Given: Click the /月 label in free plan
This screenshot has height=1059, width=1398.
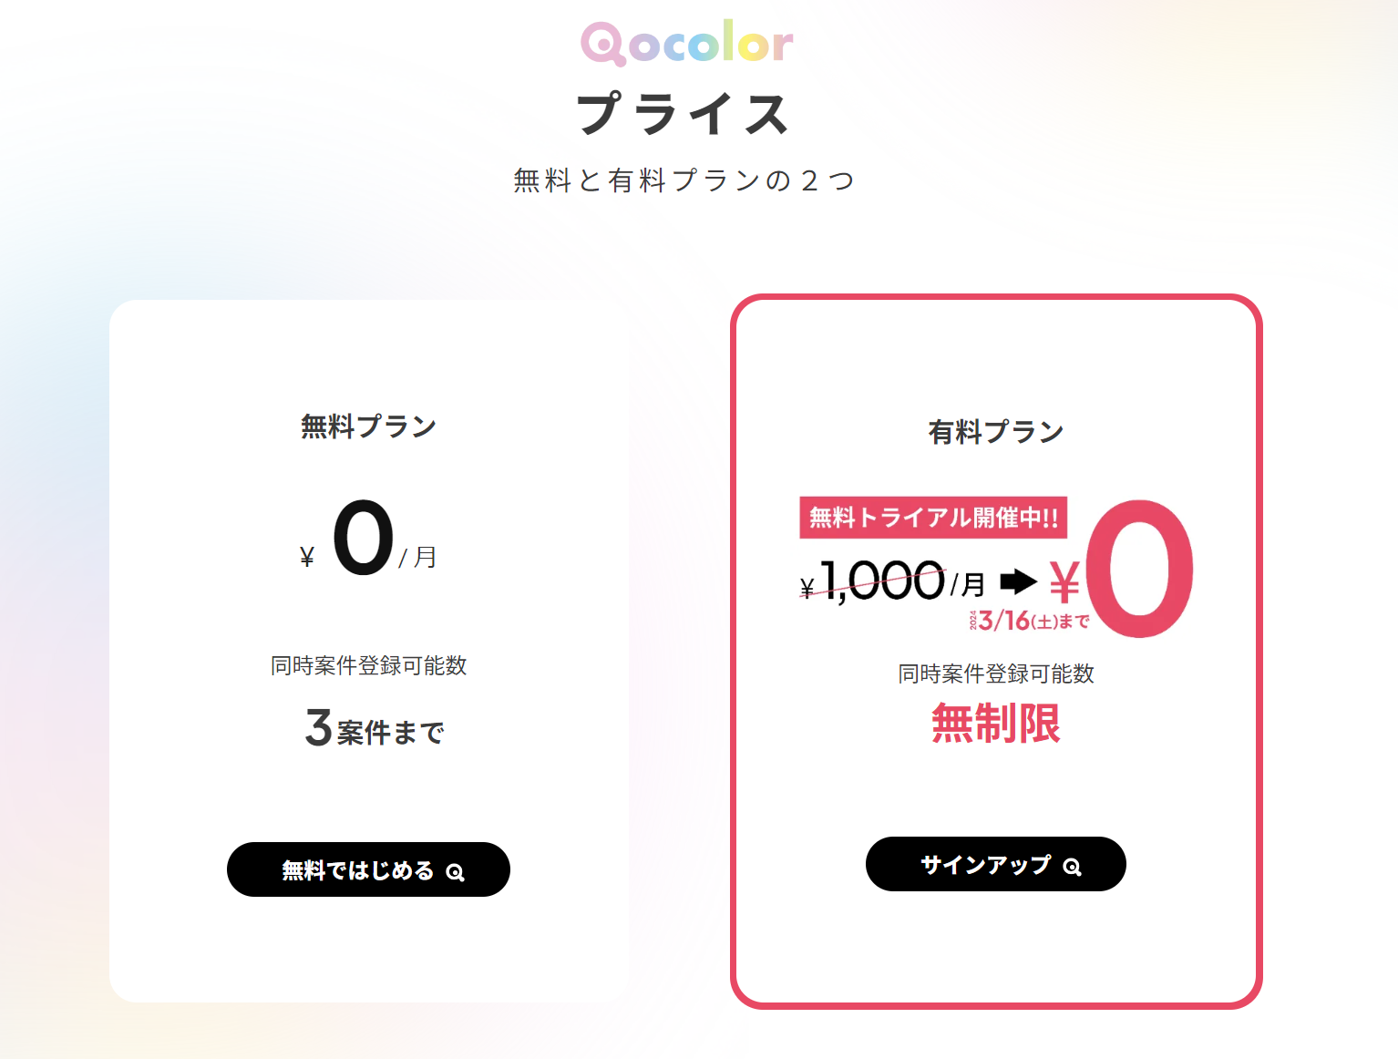Looking at the screenshot, I should pyautogui.click(x=418, y=558).
